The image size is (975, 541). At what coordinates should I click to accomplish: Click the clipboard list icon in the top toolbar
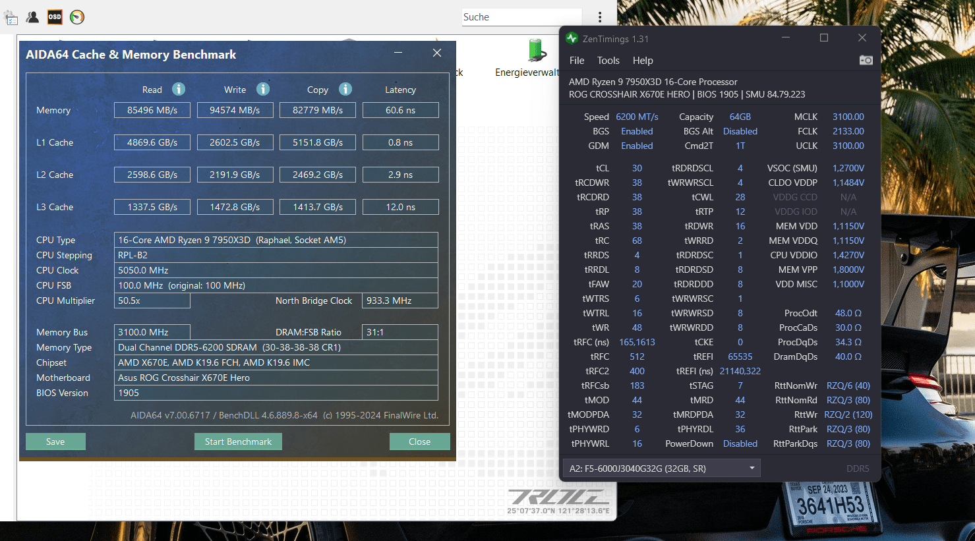click(x=11, y=18)
